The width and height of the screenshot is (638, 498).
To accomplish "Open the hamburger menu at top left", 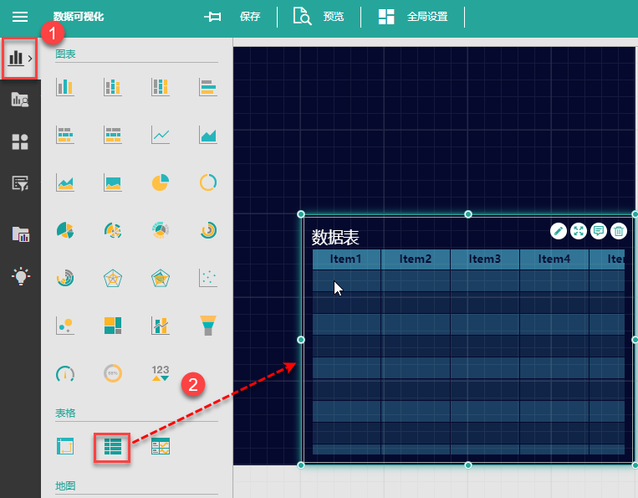I will click(x=19, y=16).
